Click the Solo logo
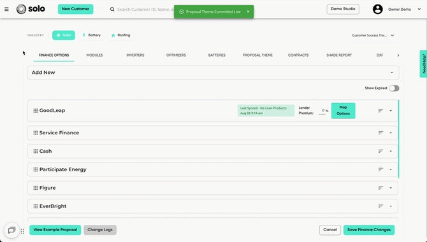427x242 pixels. 31,10
